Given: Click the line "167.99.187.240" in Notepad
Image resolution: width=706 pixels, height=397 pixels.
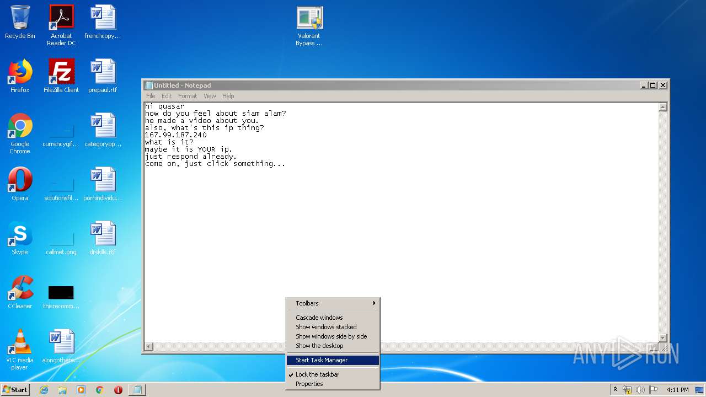Looking at the screenshot, I should click(x=176, y=135).
